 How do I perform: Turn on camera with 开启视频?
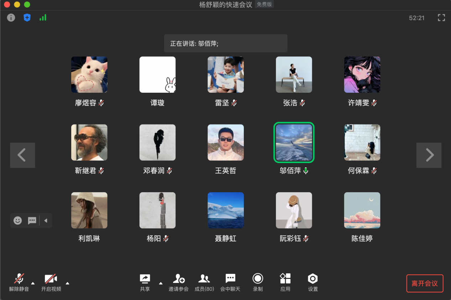51,283
